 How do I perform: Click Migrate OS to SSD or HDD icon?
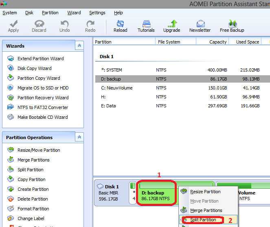pos(11,88)
